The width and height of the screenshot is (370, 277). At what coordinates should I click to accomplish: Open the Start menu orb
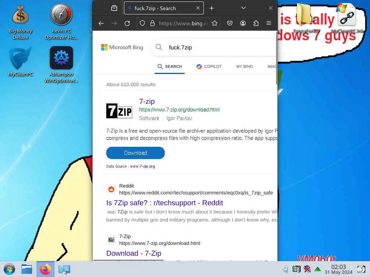click(9, 269)
